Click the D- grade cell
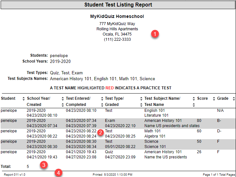This screenshot has width=236, height=177. pos(219,131)
